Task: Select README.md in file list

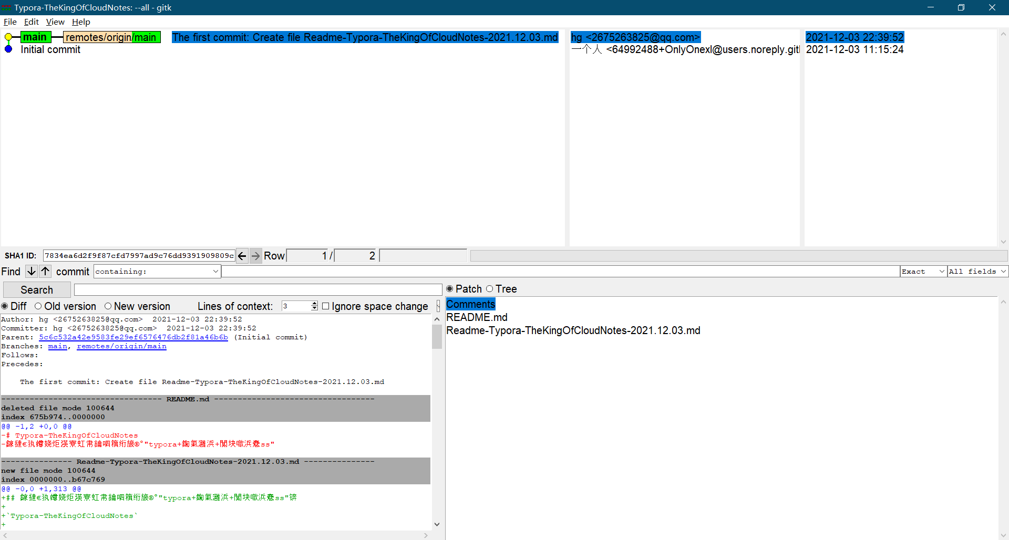Action: point(477,317)
